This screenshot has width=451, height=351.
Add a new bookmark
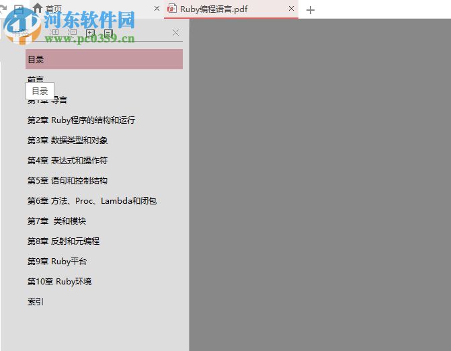pos(90,33)
